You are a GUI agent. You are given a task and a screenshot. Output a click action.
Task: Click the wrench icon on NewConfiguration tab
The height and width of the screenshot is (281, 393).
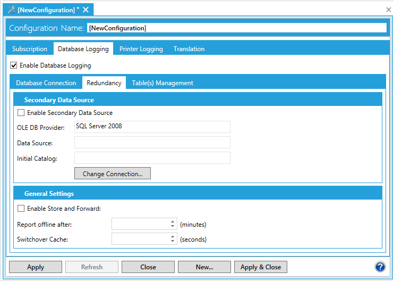click(x=12, y=10)
